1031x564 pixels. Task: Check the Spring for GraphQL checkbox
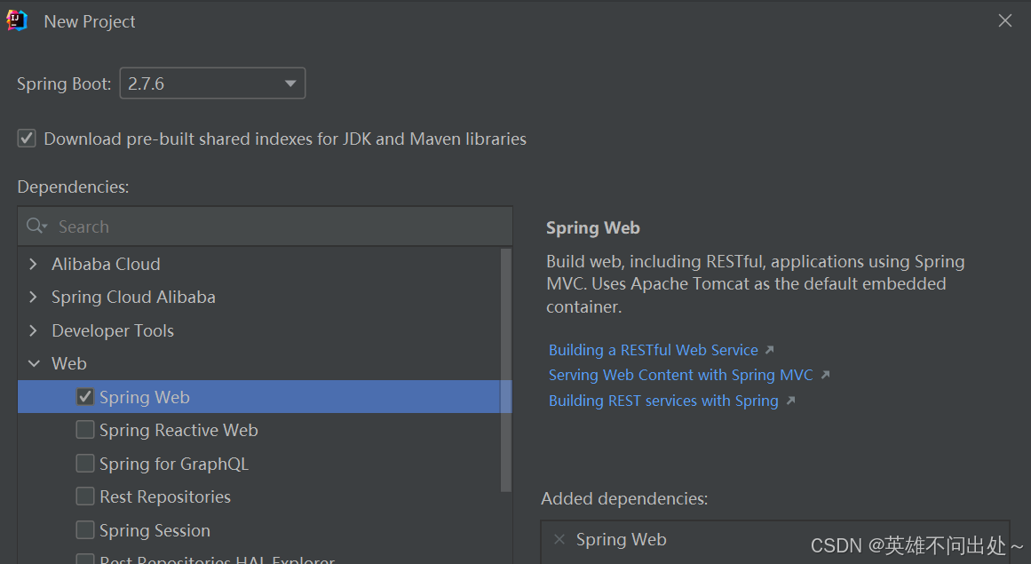85,464
